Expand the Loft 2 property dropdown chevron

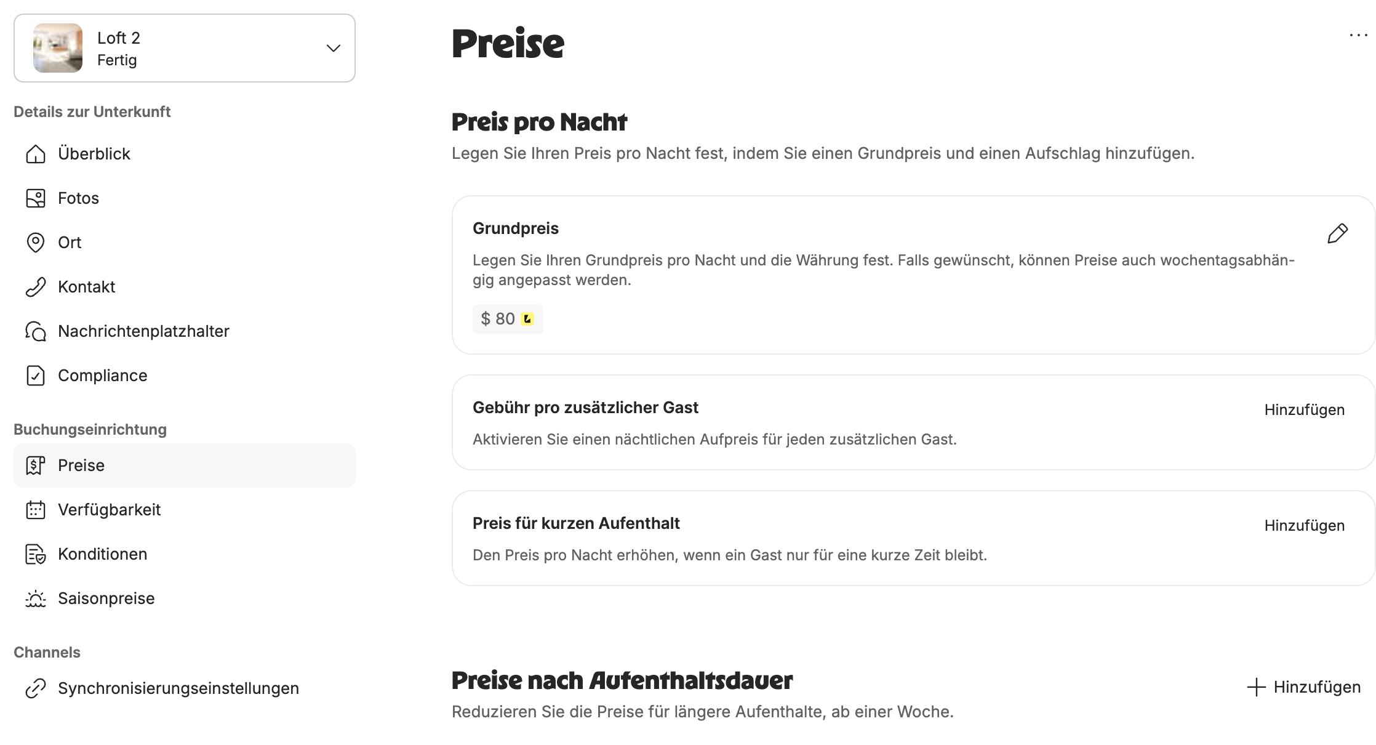(334, 48)
